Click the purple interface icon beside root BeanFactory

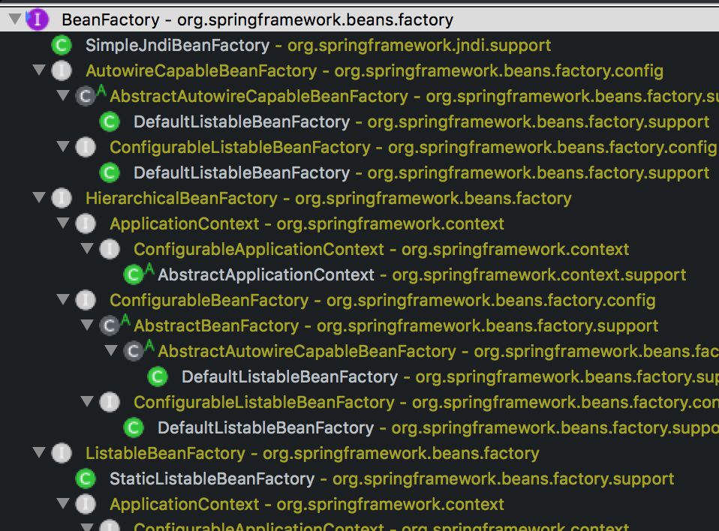point(37,20)
